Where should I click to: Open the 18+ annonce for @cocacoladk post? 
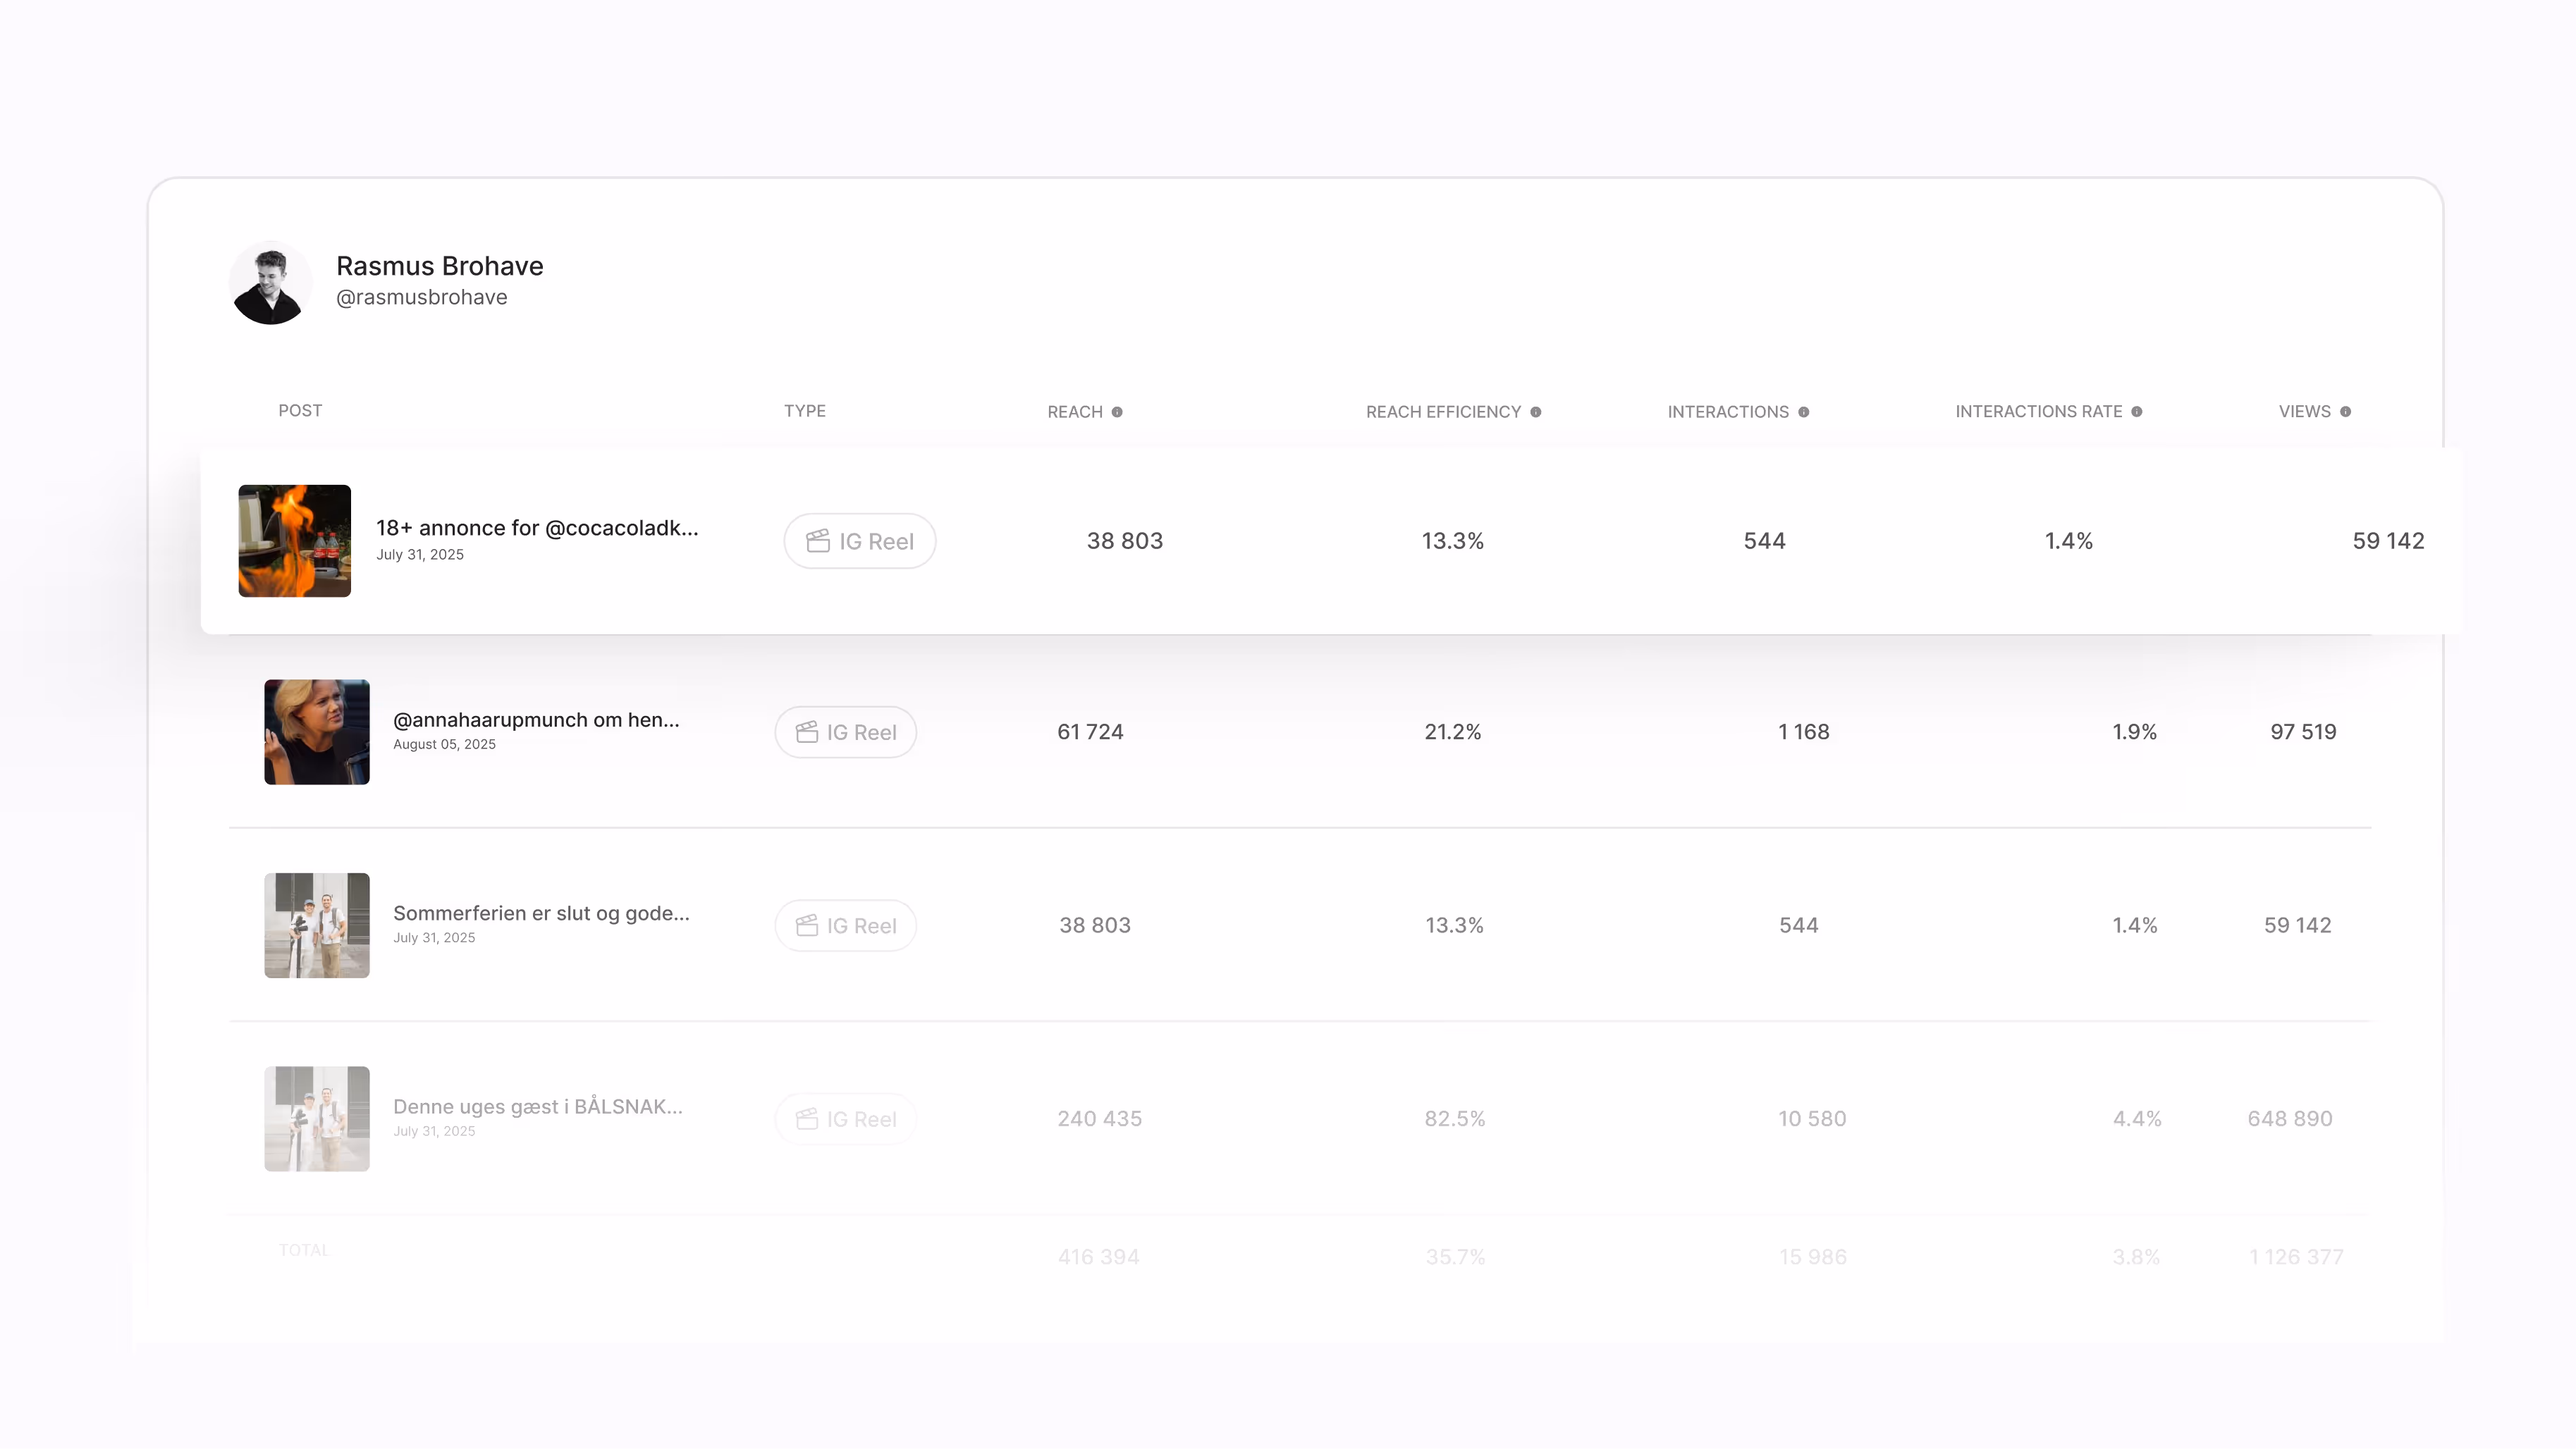(x=538, y=527)
